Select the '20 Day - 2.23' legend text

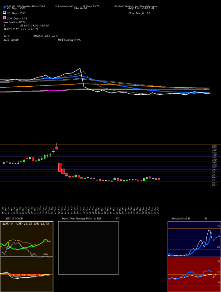16,8
